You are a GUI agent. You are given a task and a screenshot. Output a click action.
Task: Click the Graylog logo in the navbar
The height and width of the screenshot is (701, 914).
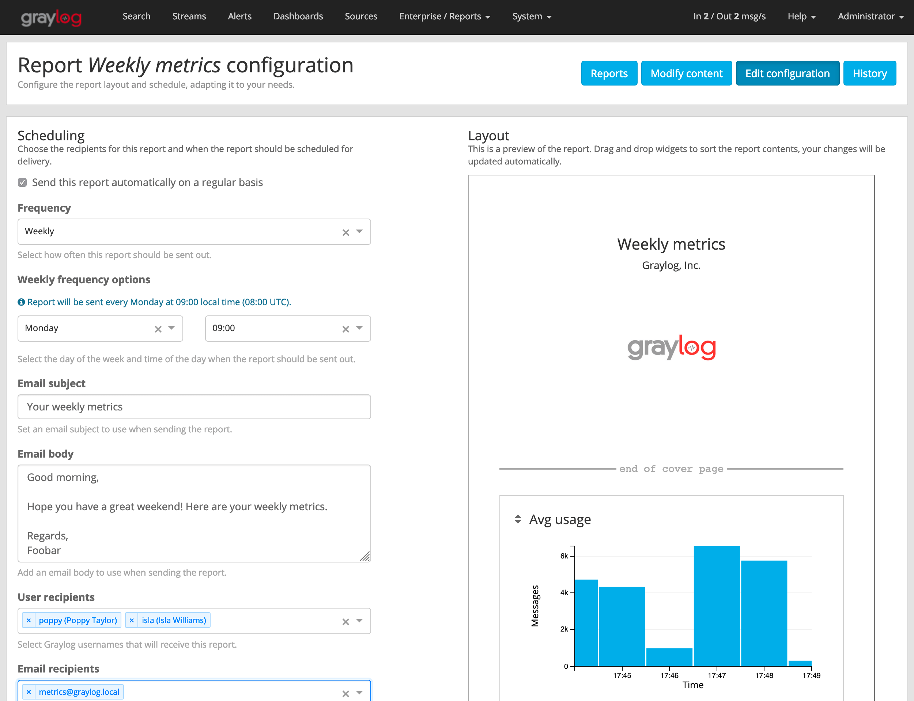pyautogui.click(x=50, y=17)
